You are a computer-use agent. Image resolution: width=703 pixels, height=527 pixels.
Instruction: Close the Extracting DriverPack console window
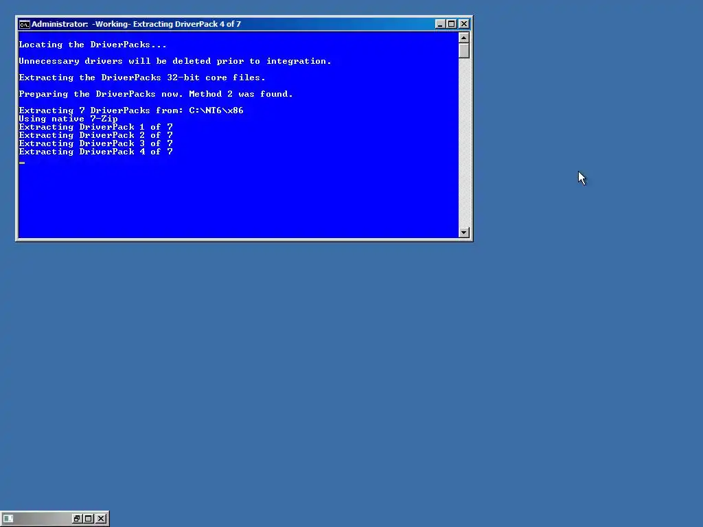464,24
